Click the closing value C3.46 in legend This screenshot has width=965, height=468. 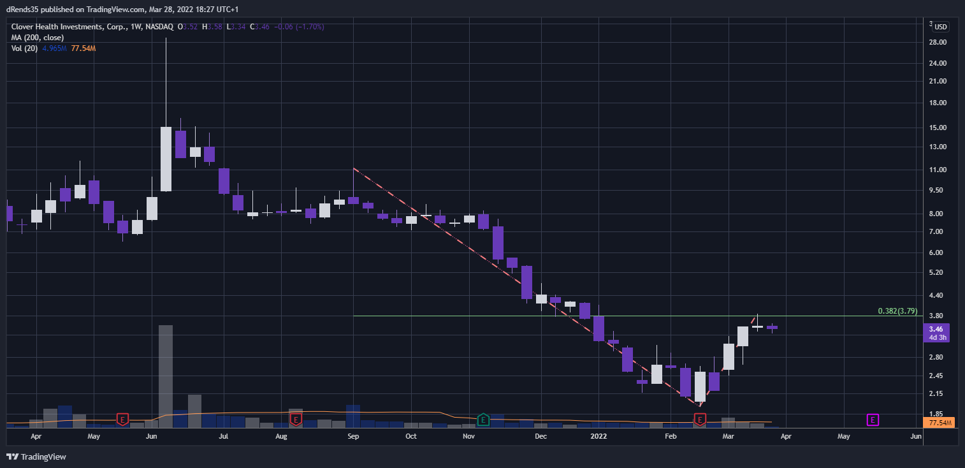click(x=261, y=27)
